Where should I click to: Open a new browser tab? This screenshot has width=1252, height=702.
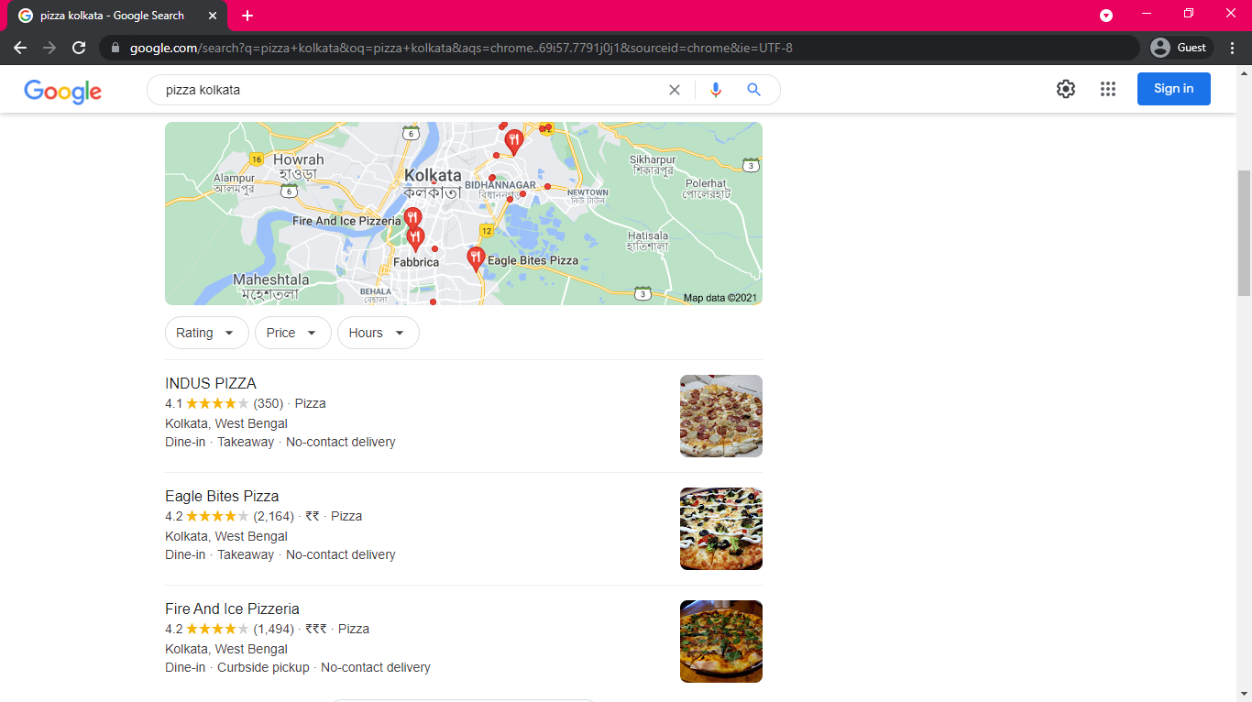[247, 15]
